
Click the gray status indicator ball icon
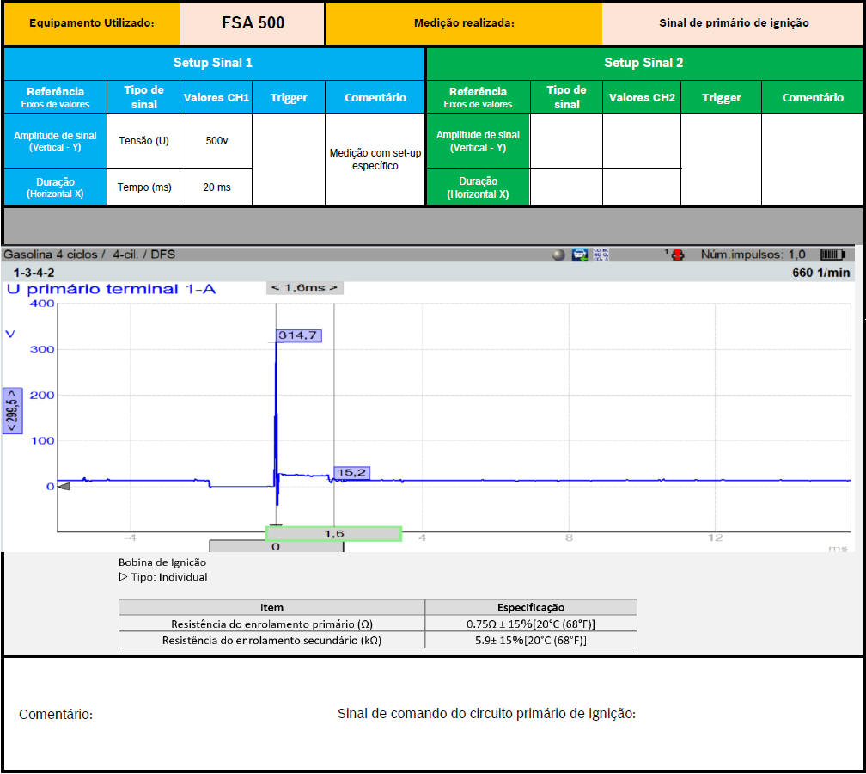click(x=559, y=255)
